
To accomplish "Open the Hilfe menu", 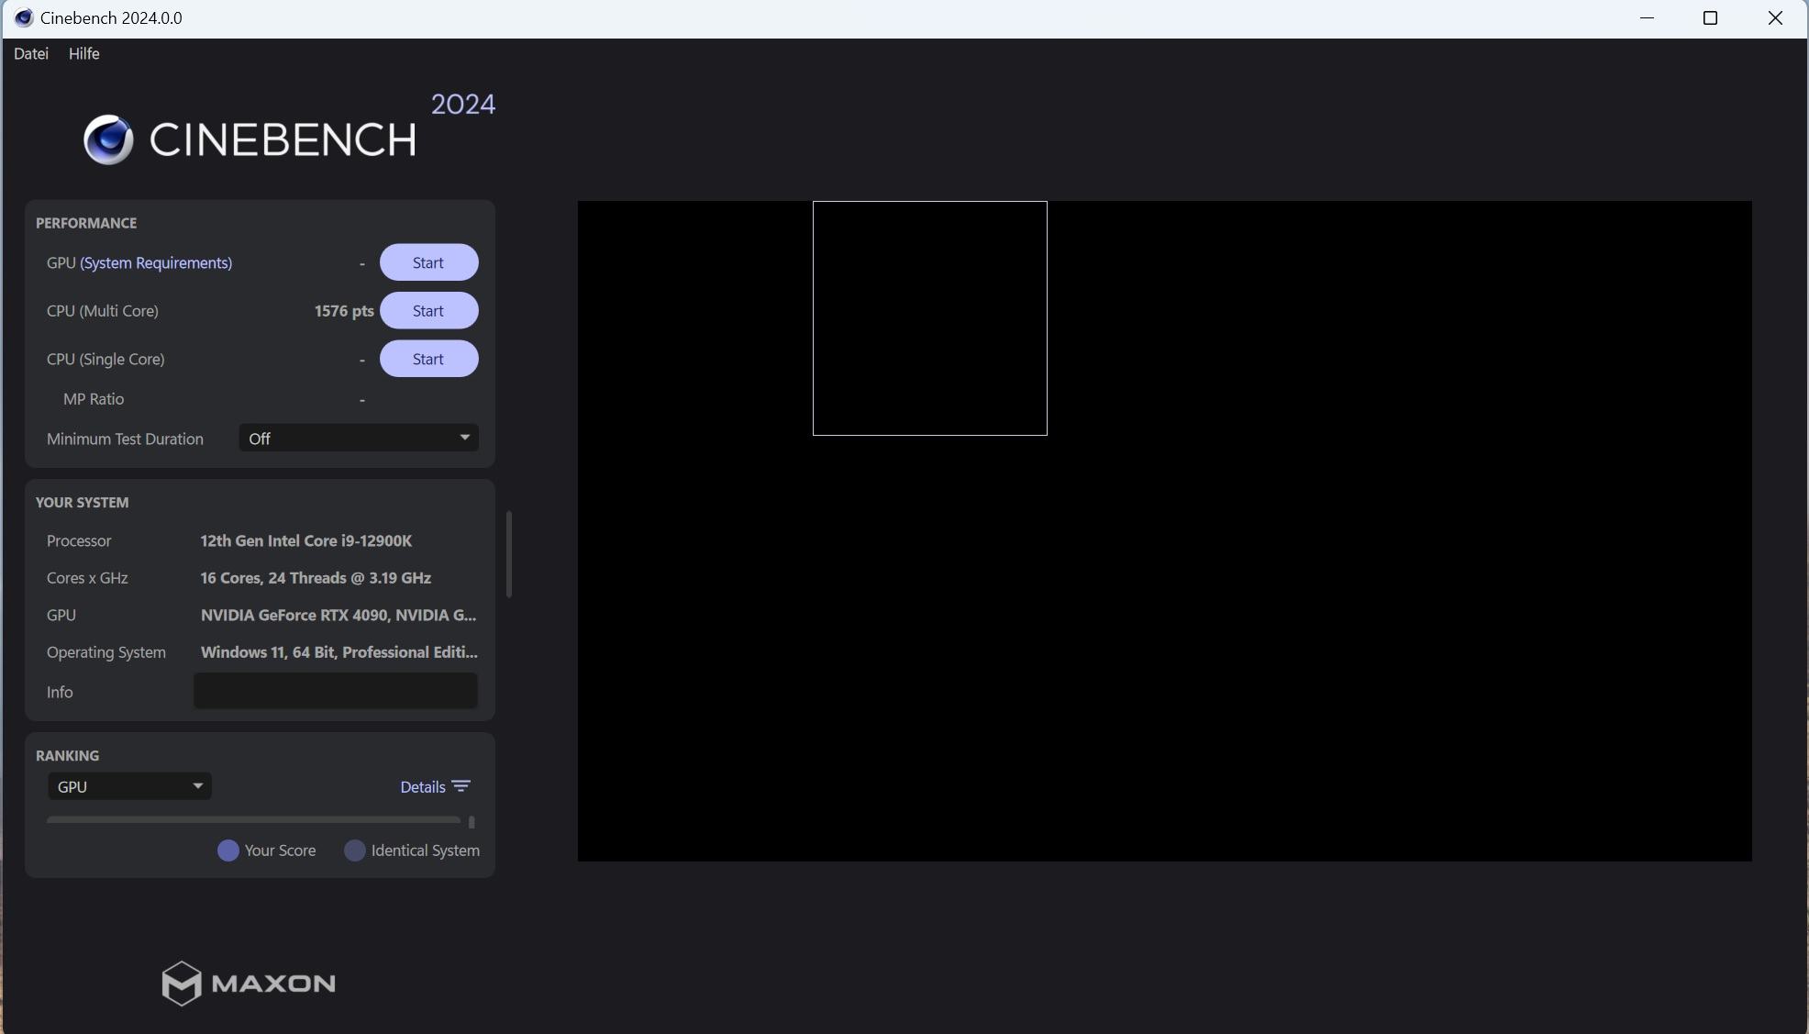I will point(84,54).
